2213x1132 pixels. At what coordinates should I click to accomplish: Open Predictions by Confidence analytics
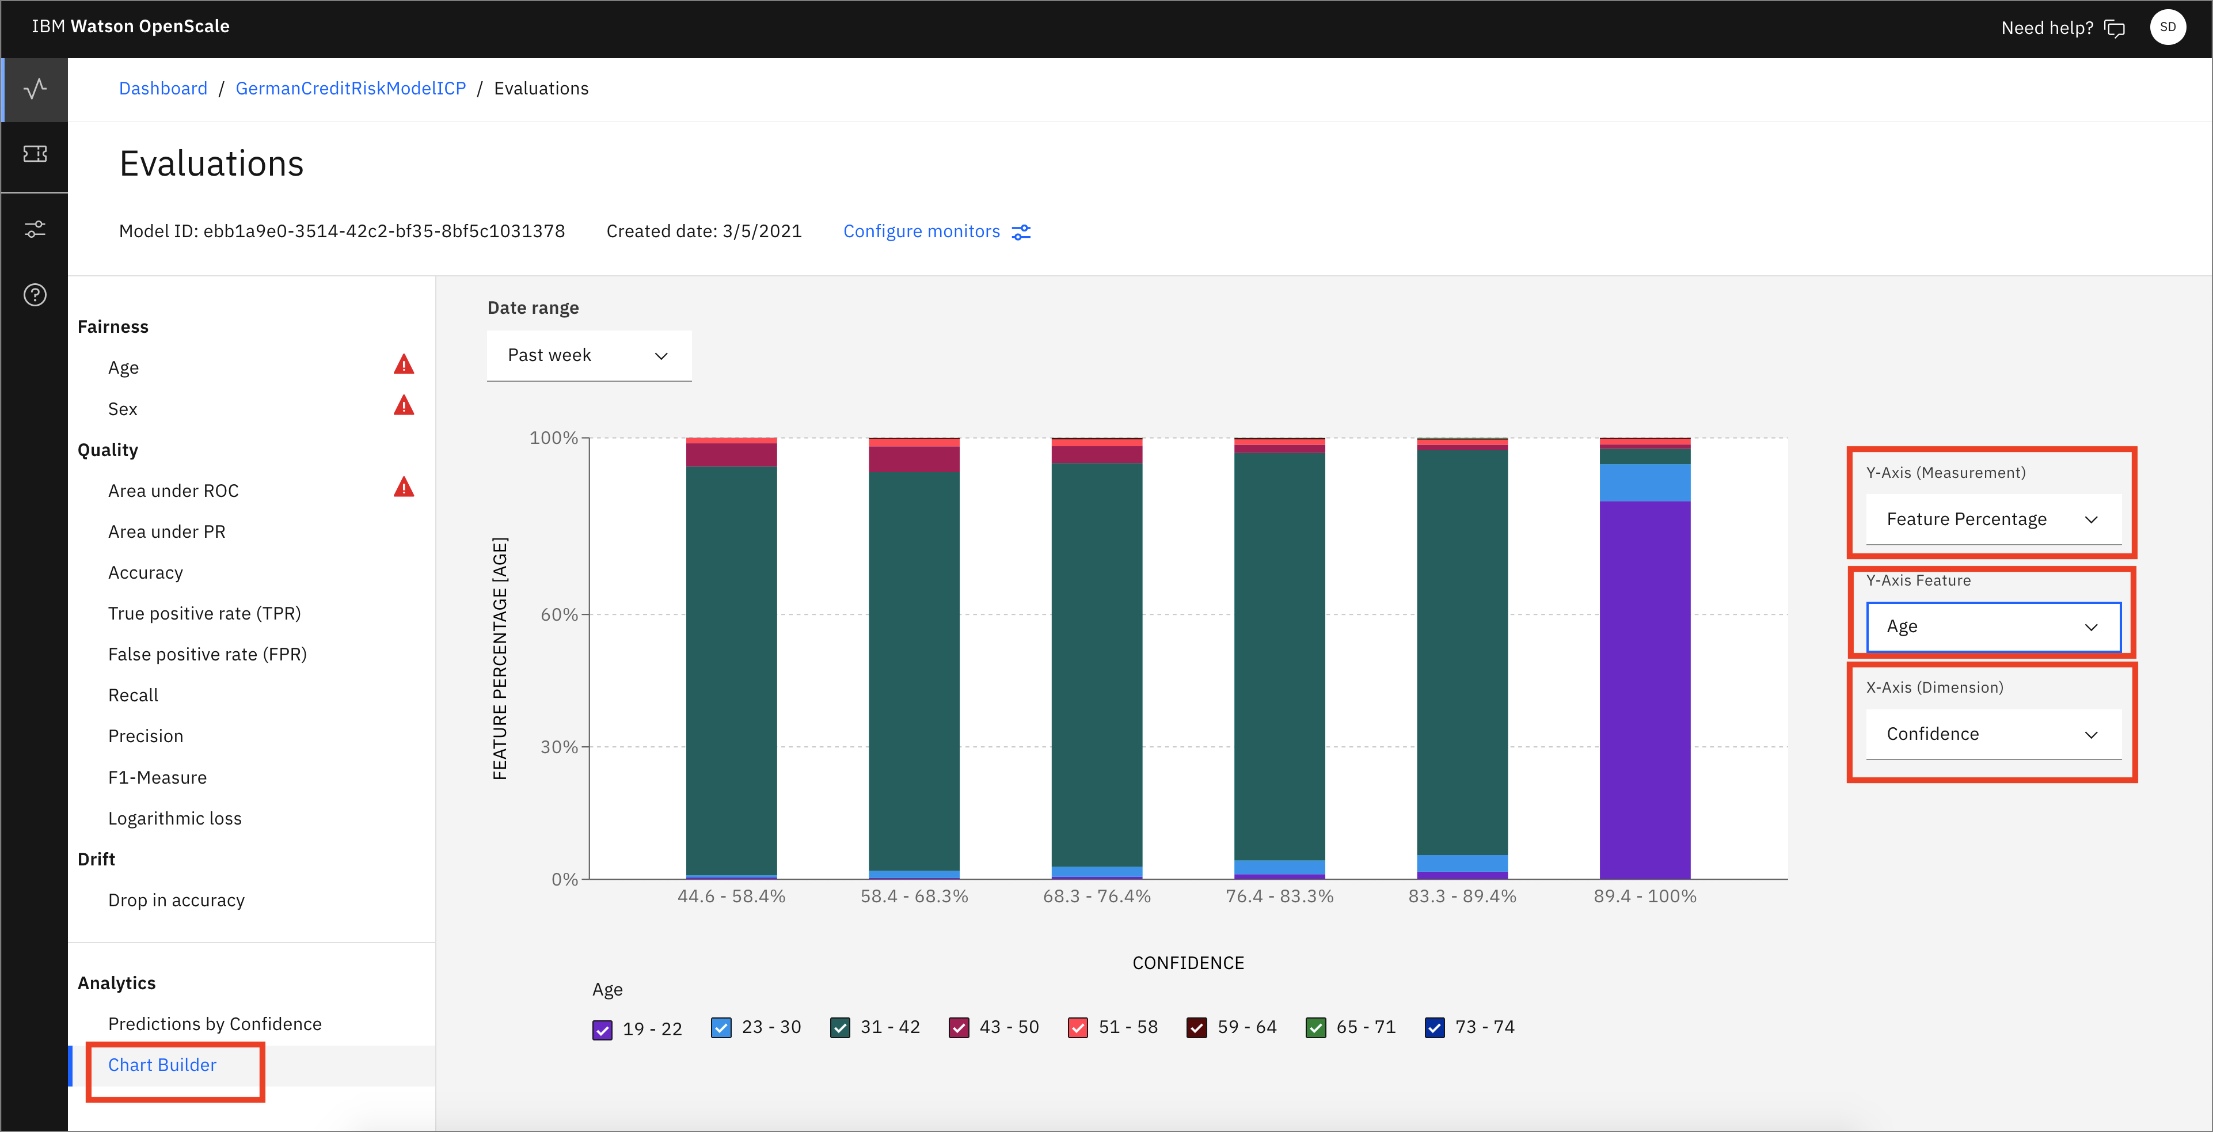pos(215,1024)
